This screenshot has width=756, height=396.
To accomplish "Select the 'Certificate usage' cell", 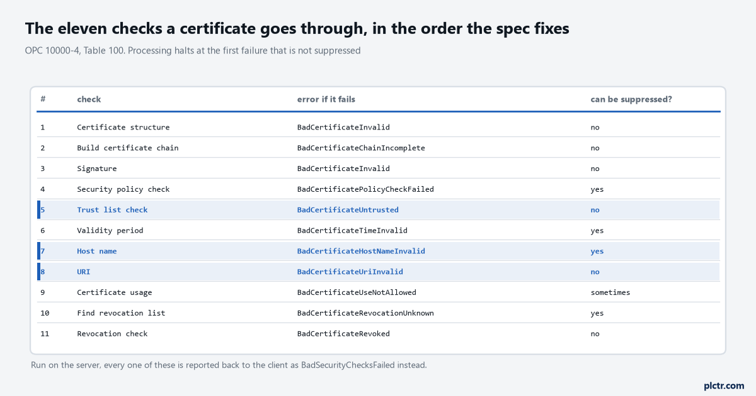I will point(115,293).
